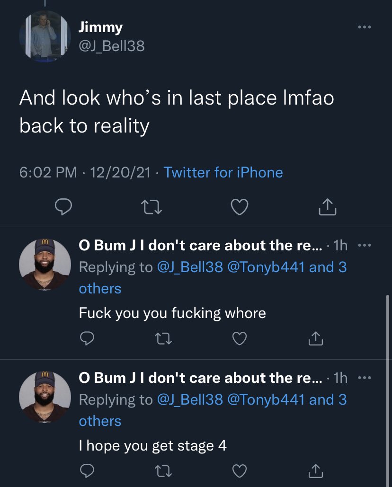Open the @J_Bell38 mention in first reply
Screen dimensions: 392x487
190,267
